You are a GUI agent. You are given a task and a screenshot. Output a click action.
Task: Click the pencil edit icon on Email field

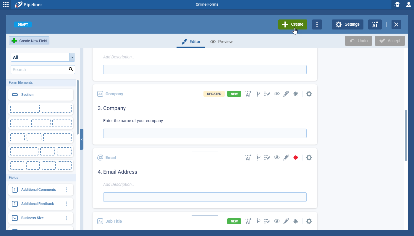[286, 158]
